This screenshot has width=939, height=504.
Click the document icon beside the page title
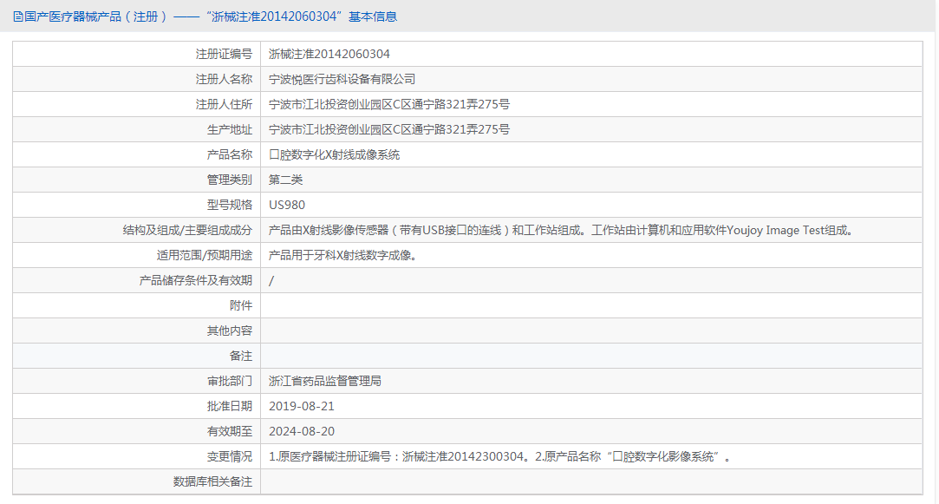coord(18,16)
